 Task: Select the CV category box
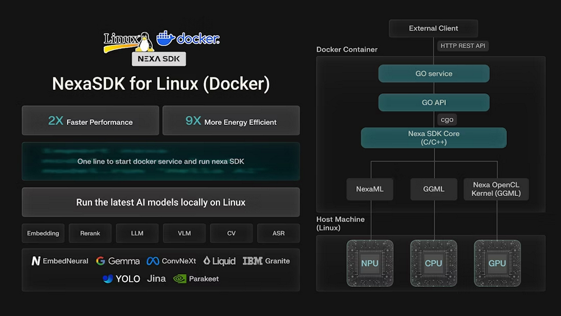pyautogui.click(x=232, y=233)
